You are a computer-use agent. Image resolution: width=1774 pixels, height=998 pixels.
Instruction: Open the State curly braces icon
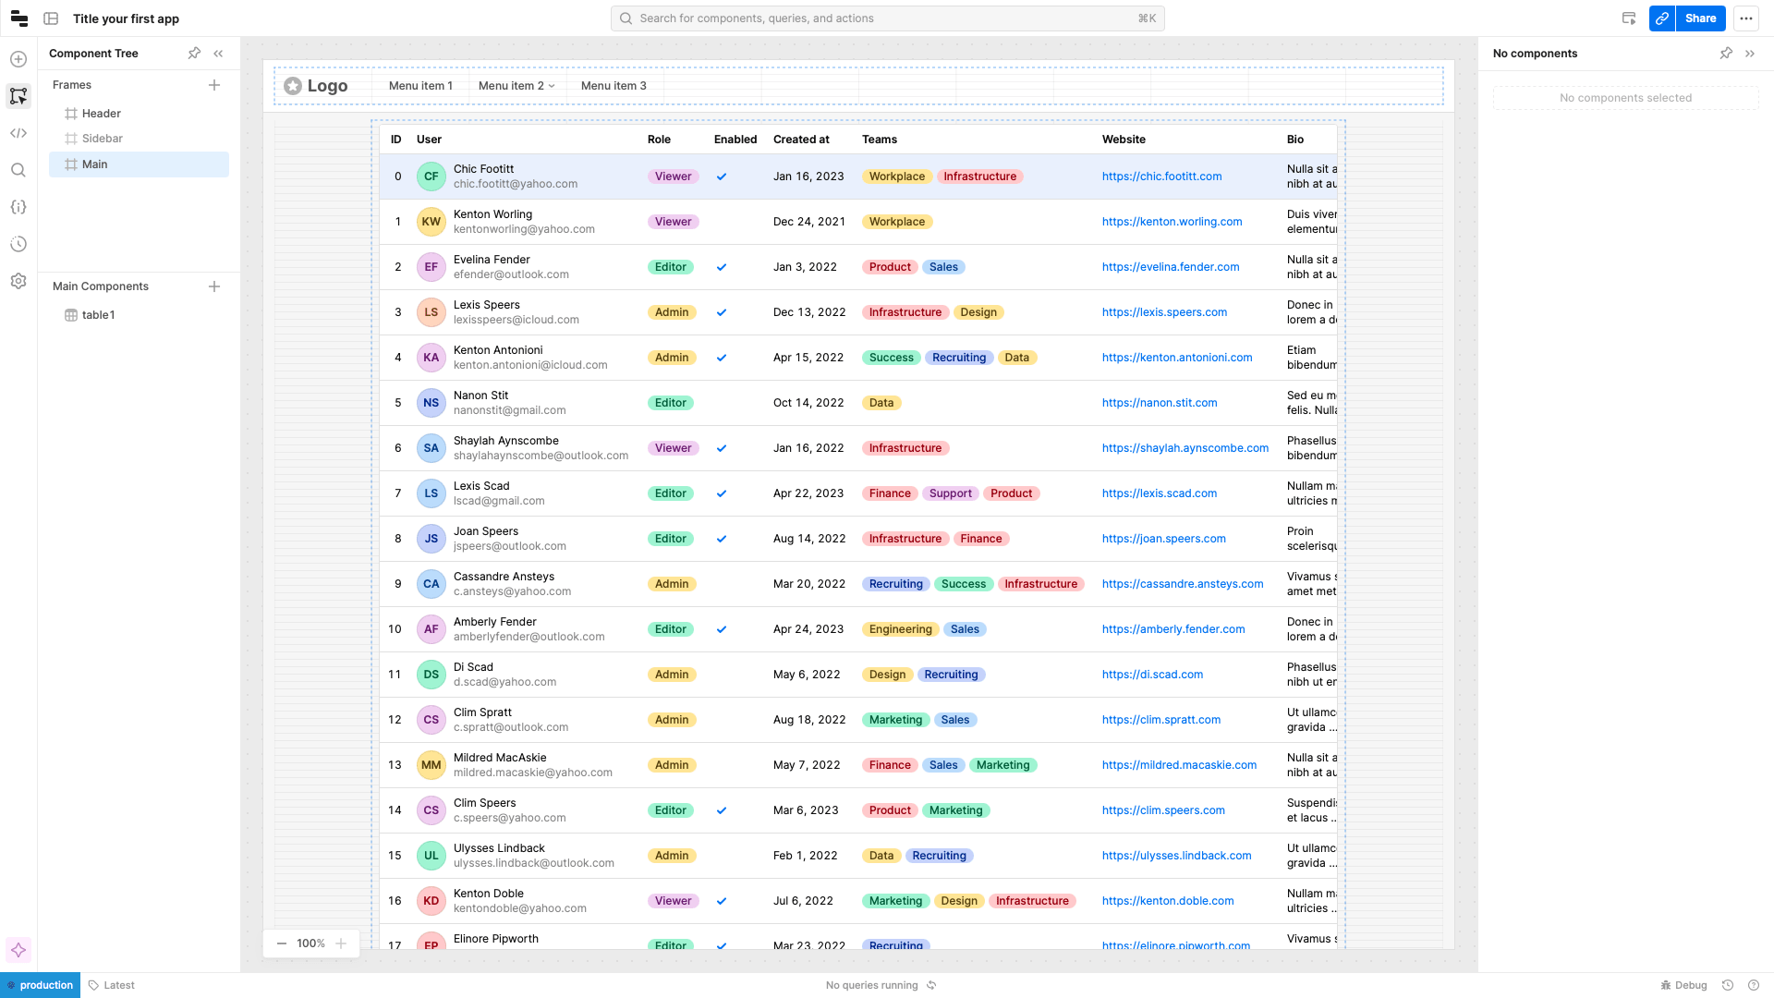pyautogui.click(x=18, y=207)
